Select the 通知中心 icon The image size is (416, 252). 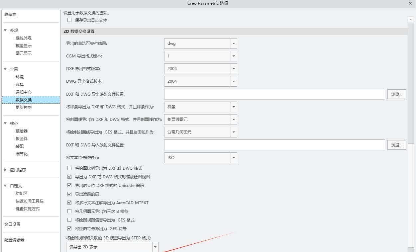point(23,92)
